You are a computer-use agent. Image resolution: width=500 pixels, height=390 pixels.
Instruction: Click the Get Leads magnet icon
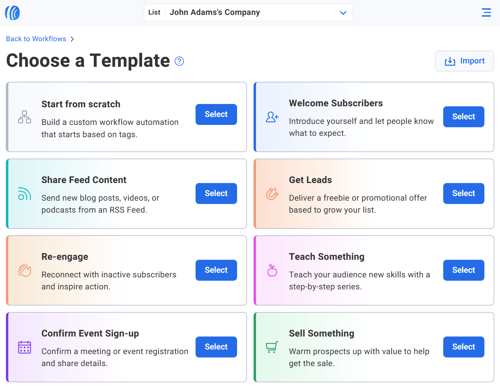(x=272, y=194)
